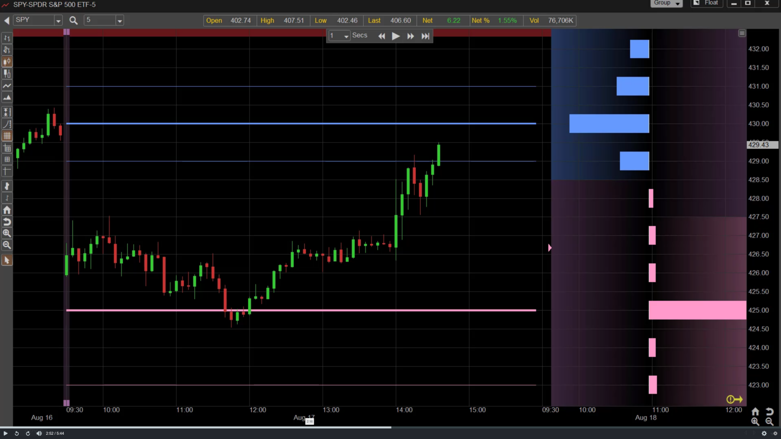Select the candlestick chart tool

click(x=7, y=61)
